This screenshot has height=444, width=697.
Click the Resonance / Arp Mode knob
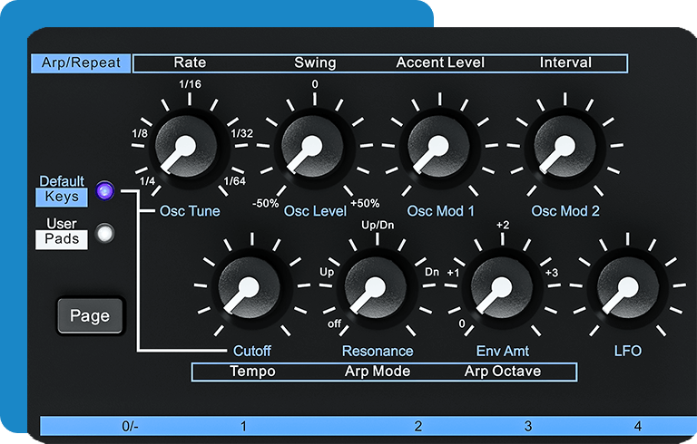[378, 288]
